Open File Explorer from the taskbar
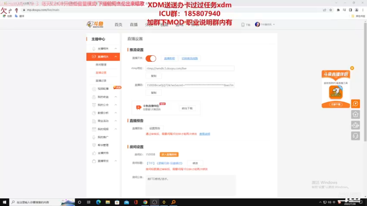The image size is (367, 206). point(108,202)
